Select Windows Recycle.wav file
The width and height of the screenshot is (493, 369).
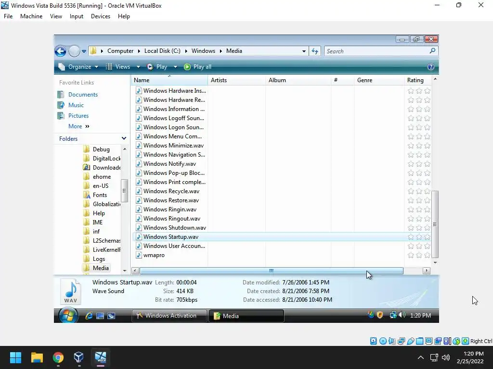[171, 191]
